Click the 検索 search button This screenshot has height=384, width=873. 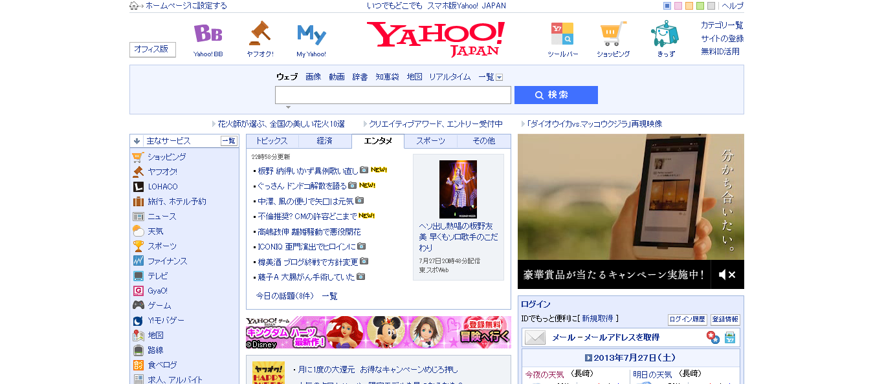pos(556,95)
